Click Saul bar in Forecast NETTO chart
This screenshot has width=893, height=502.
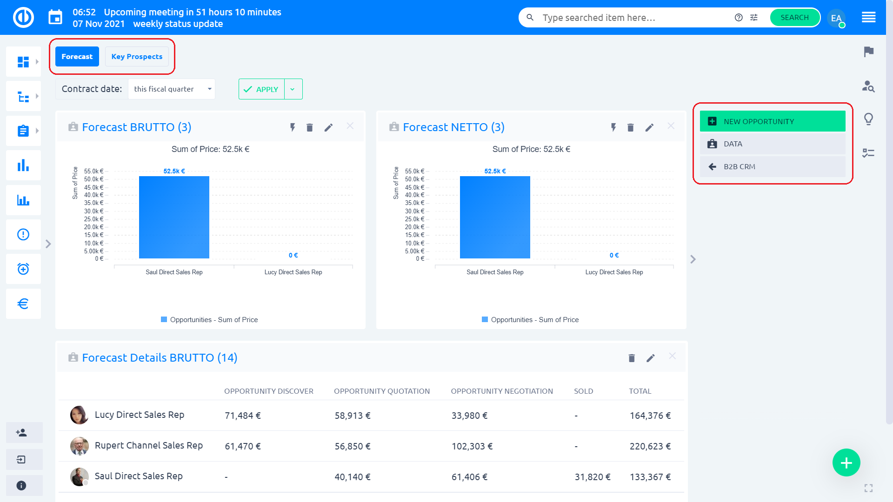(495, 217)
